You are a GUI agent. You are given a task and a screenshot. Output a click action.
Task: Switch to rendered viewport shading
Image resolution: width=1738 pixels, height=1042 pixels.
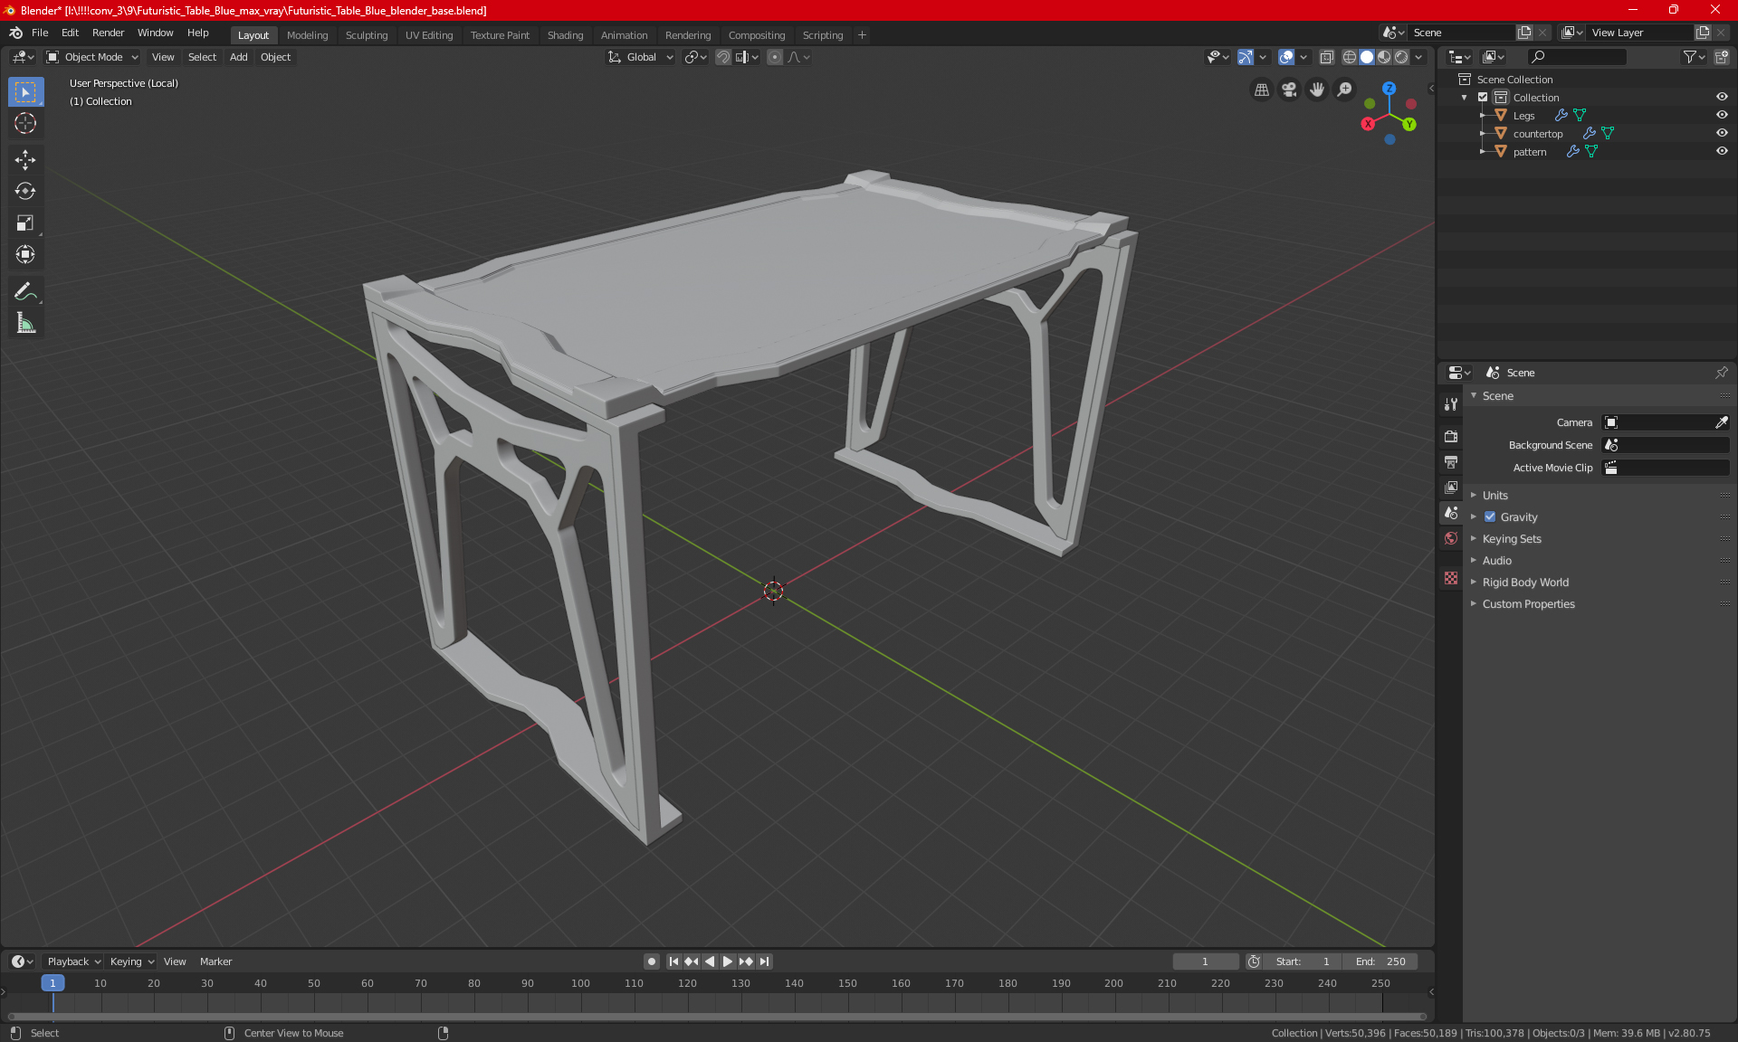click(x=1401, y=57)
